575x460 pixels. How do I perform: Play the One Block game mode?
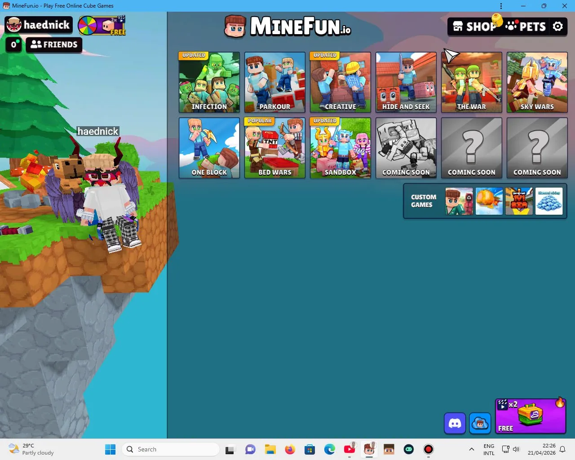point(209,148)
